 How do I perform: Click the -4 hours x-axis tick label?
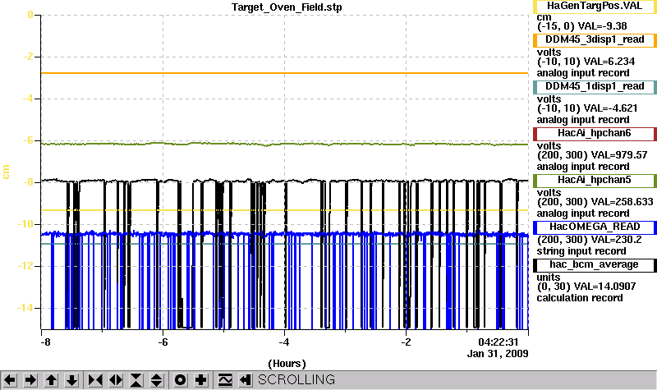(284, 342)
